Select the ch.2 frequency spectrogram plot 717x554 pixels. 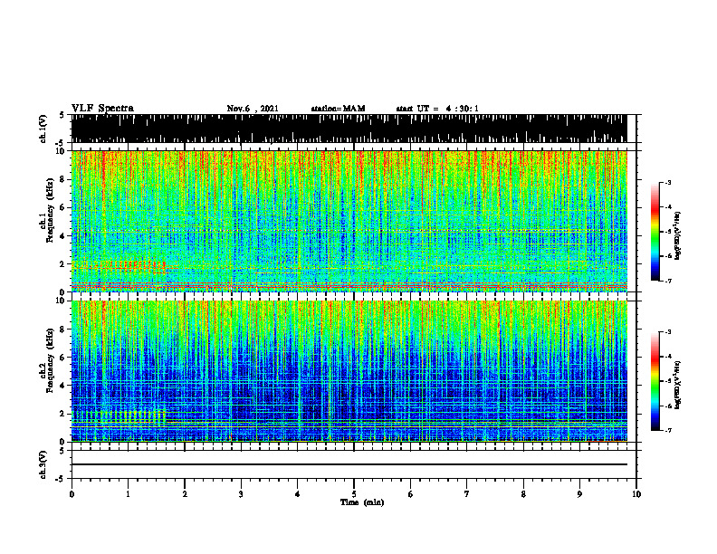tap(349, 371)
